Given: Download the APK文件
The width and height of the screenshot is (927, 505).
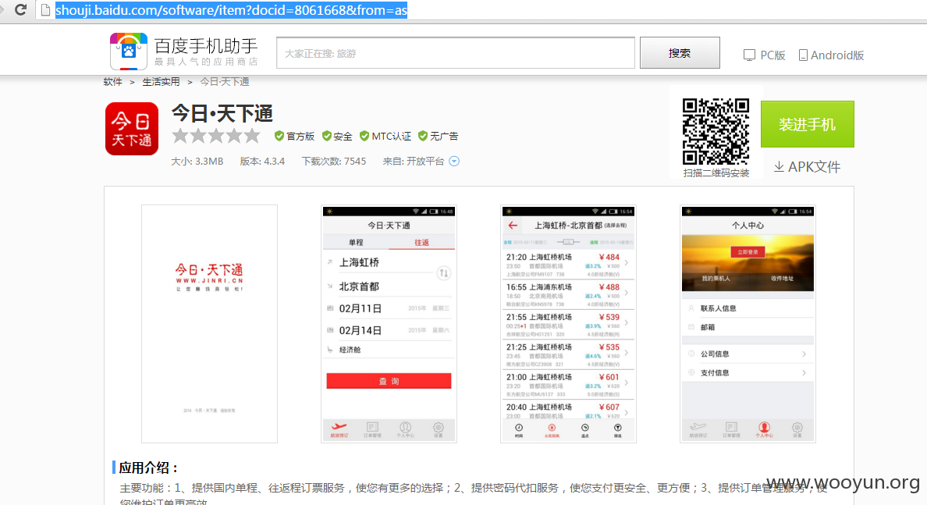Looking at the screenshot, I should click(807, 167).
